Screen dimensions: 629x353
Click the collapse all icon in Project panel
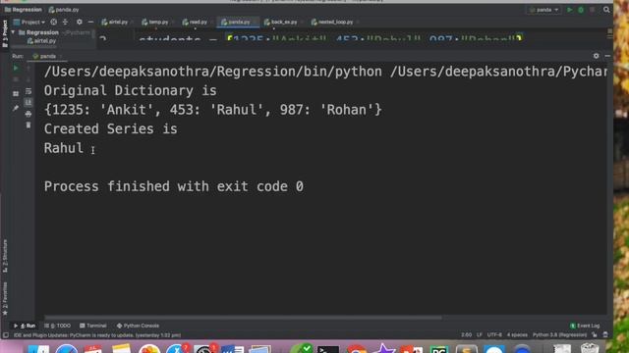65,22
